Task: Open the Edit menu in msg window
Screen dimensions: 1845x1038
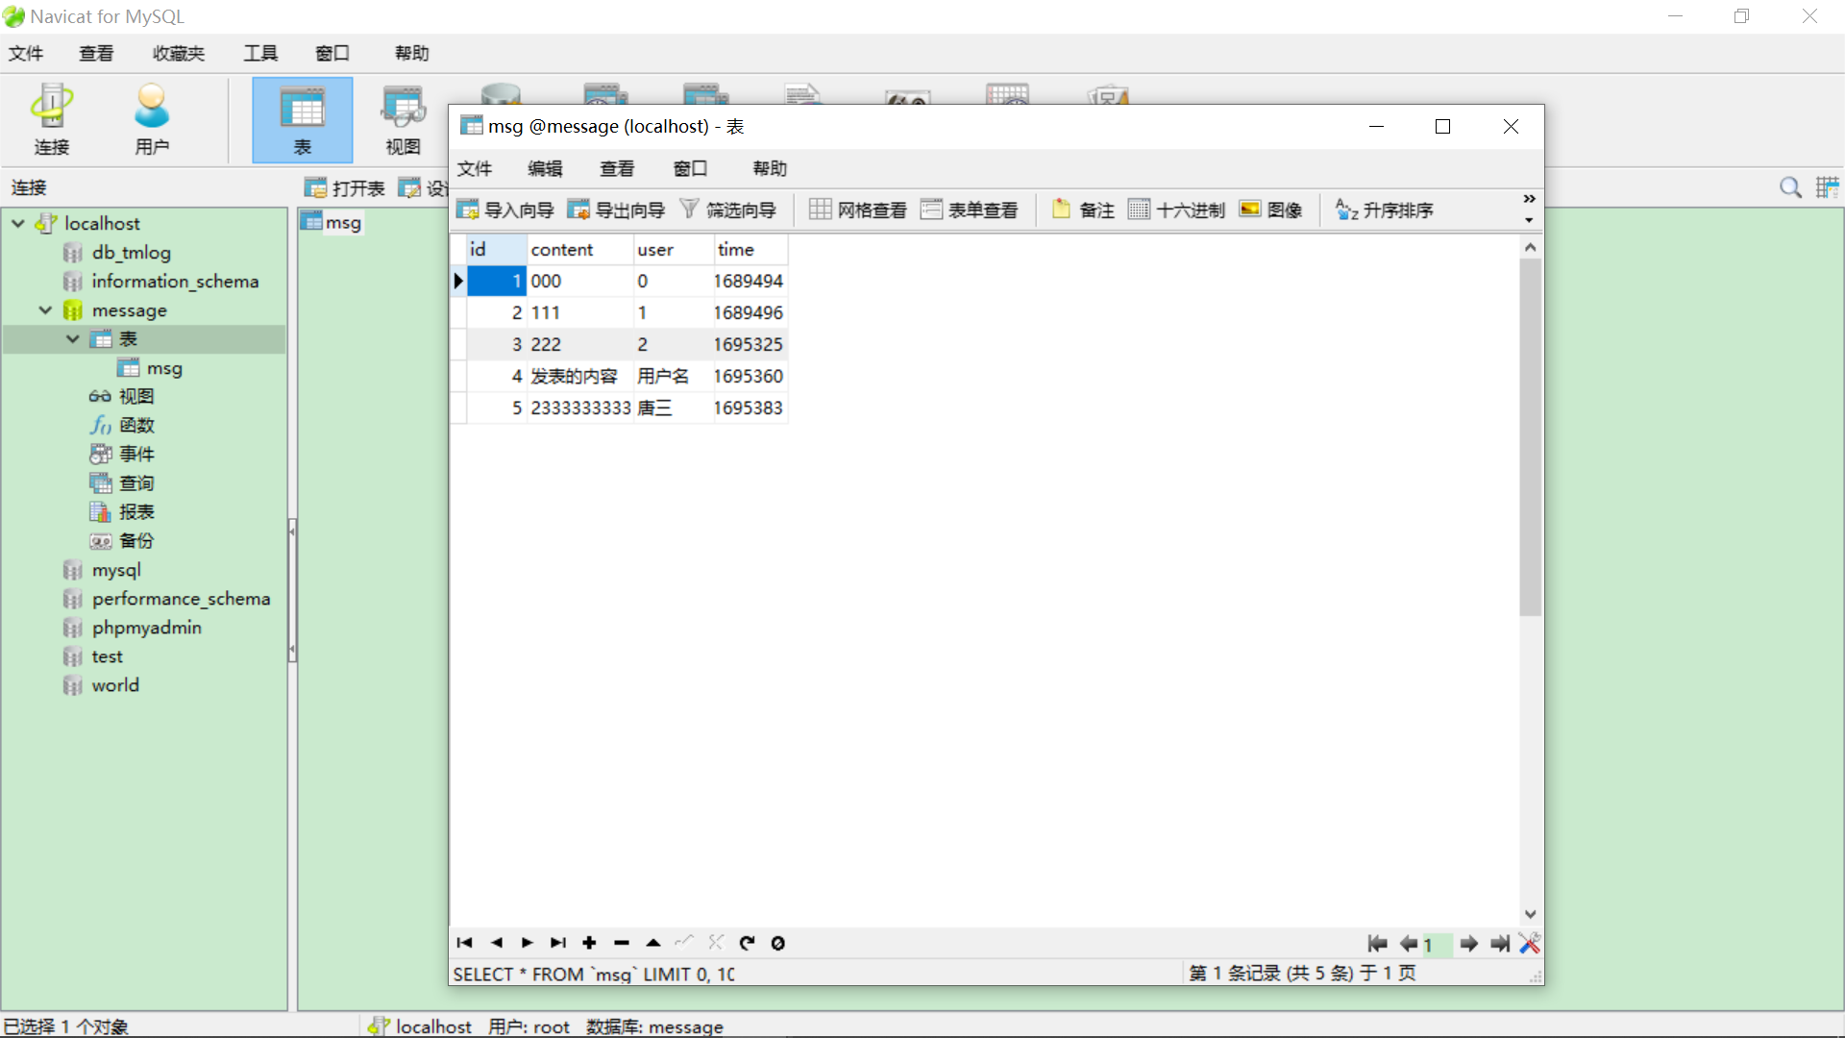Action: tap(545, 169)
